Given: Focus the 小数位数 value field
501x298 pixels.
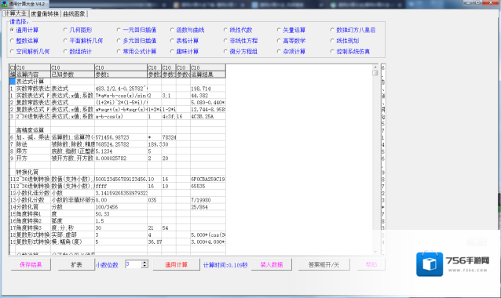Looking at the screenshot, I should click(133, 264).
